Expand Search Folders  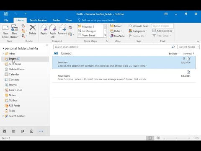pos(3,116)
